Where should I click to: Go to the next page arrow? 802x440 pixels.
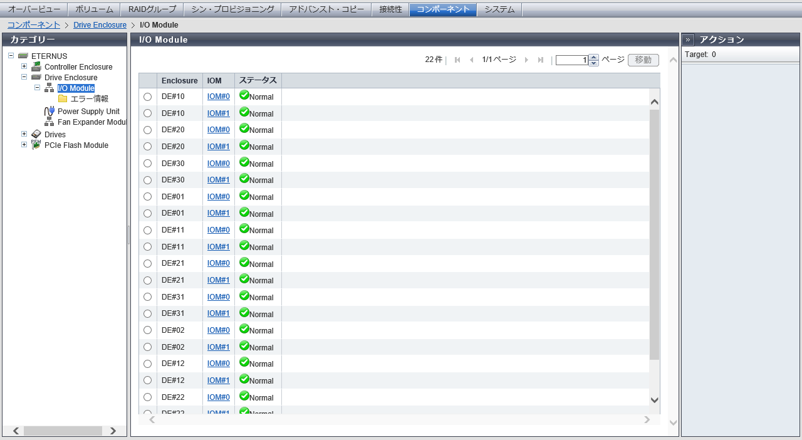point(526,60)
